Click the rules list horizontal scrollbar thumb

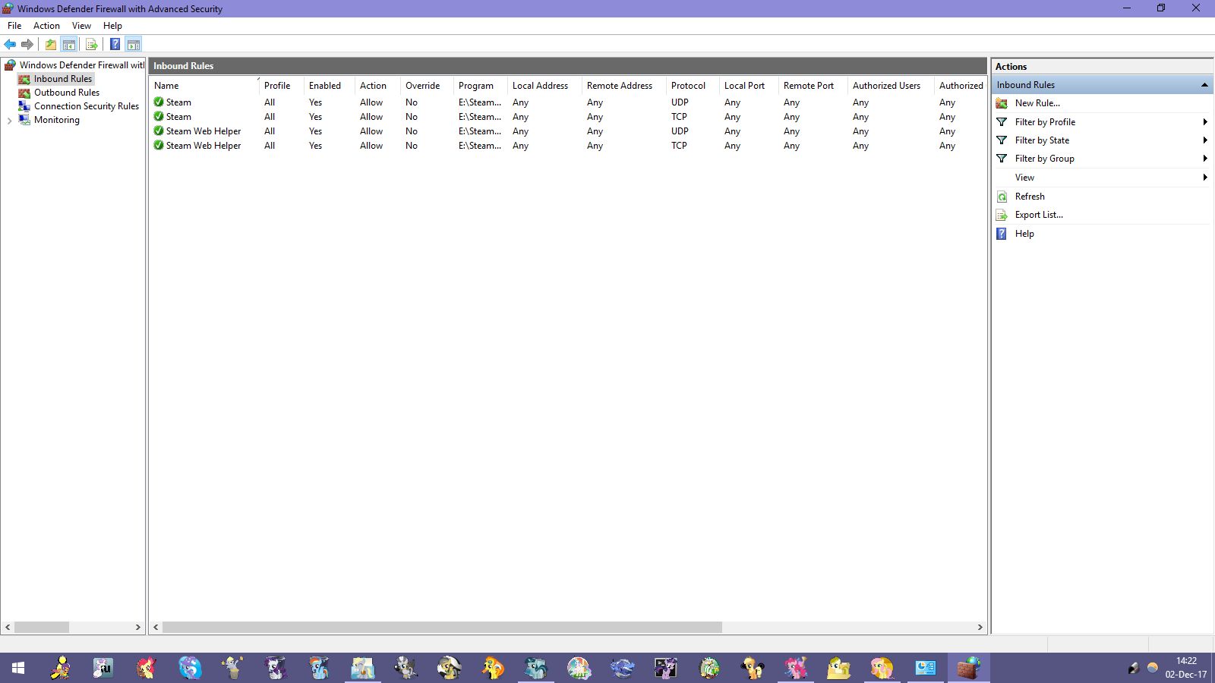(x=442, y=628)
